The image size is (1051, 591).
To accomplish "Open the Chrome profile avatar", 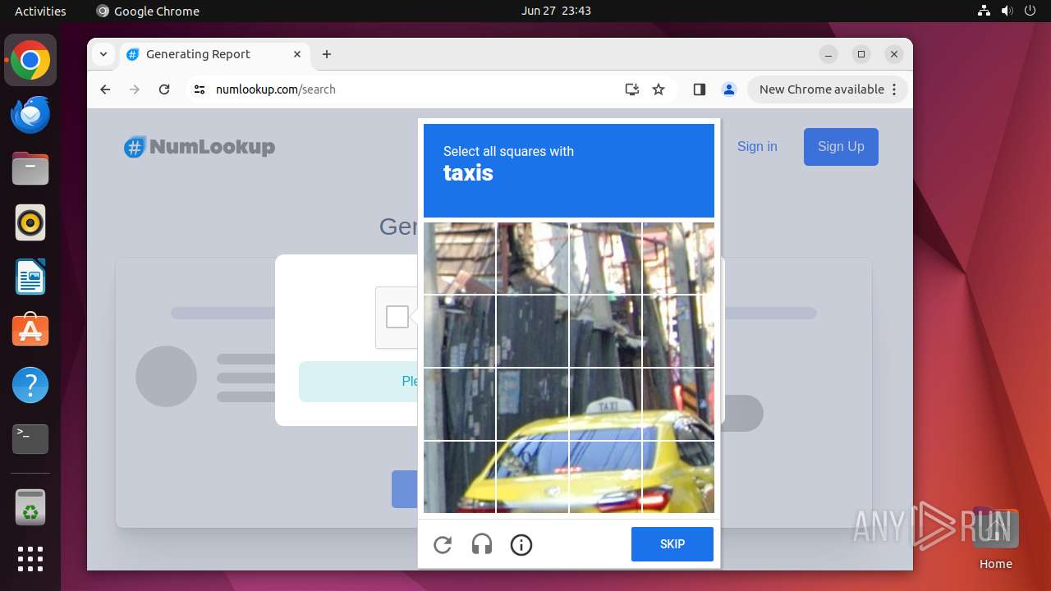I will click(729, 89).
